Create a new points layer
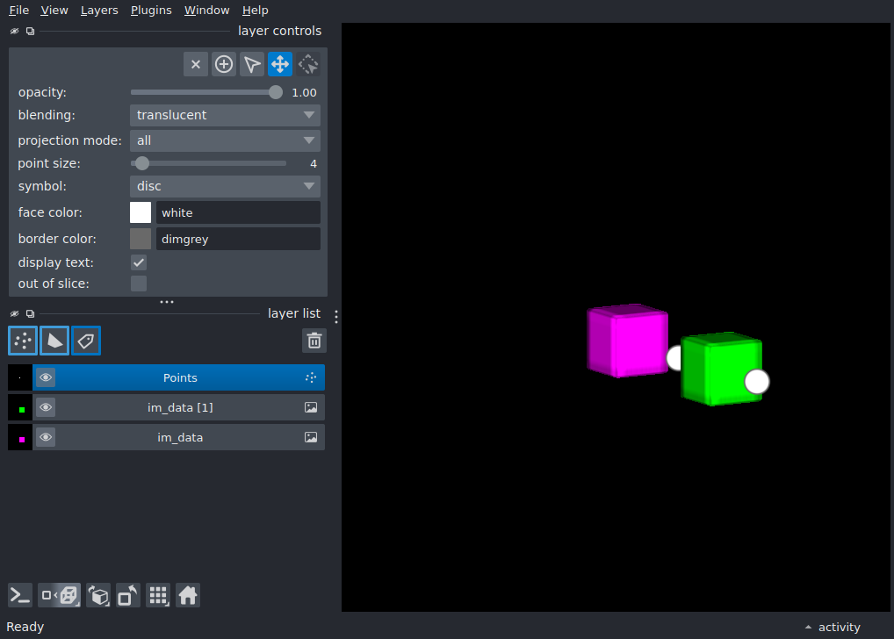 click(x=23, y=341)
